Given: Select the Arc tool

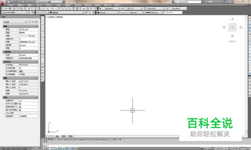Looking at the screenshot, I should [42, 34].
